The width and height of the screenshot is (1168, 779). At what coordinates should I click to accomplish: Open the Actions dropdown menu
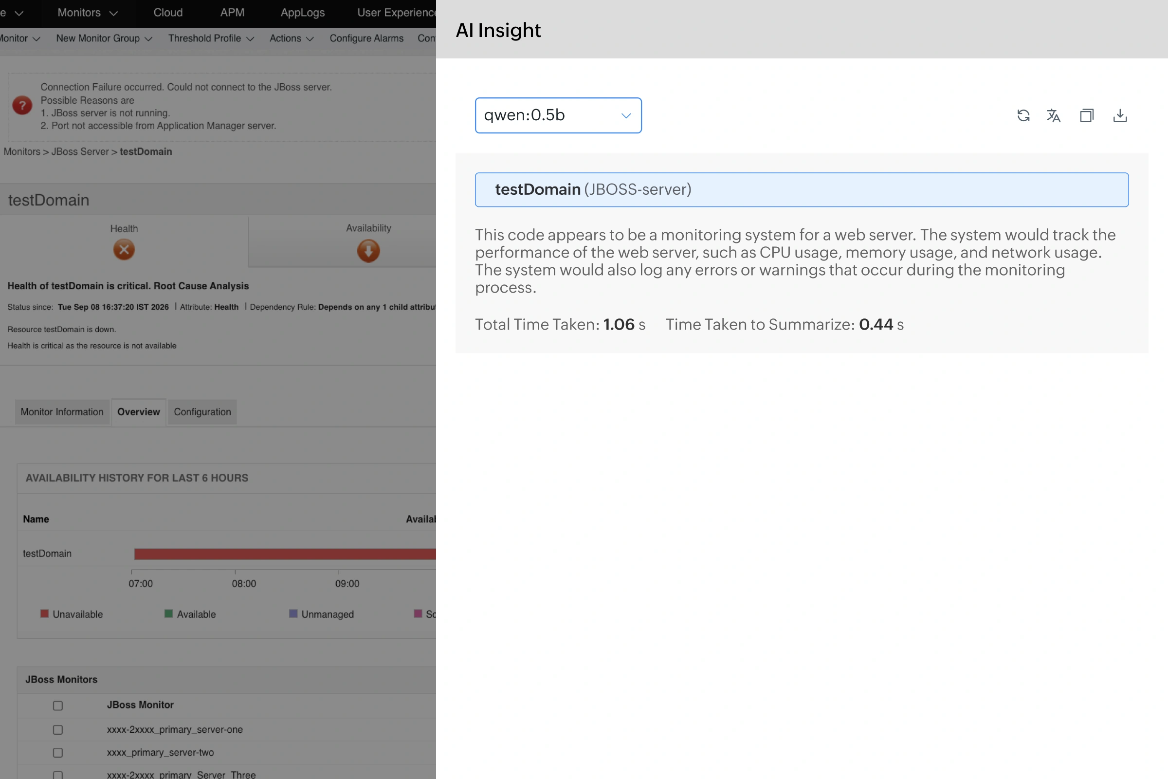pos(292,38)
